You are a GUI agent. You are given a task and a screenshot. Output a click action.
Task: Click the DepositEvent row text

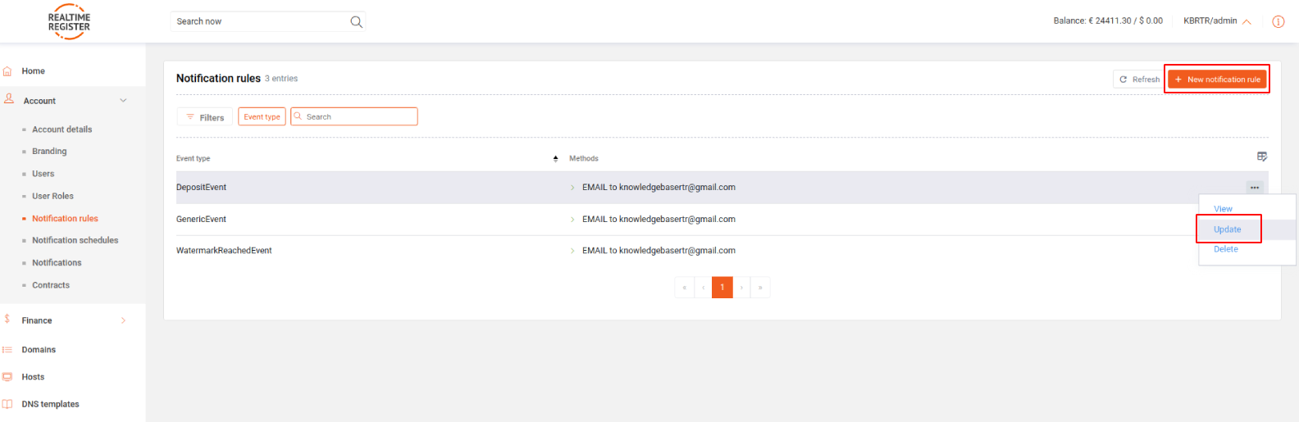[201, 188]
